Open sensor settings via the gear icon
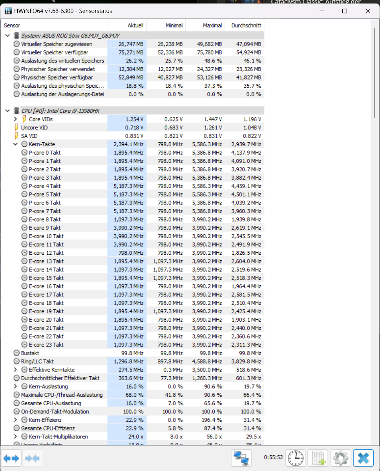Screen dimensions: 380x471 (340, 458)
